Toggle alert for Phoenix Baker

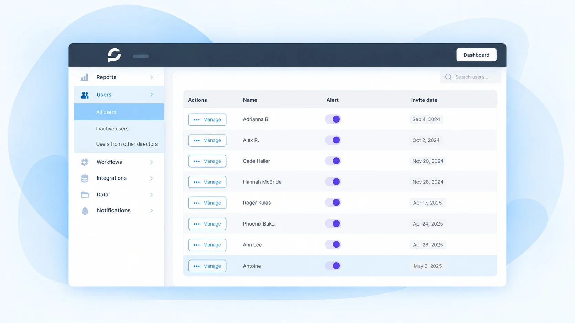(333, 223)
